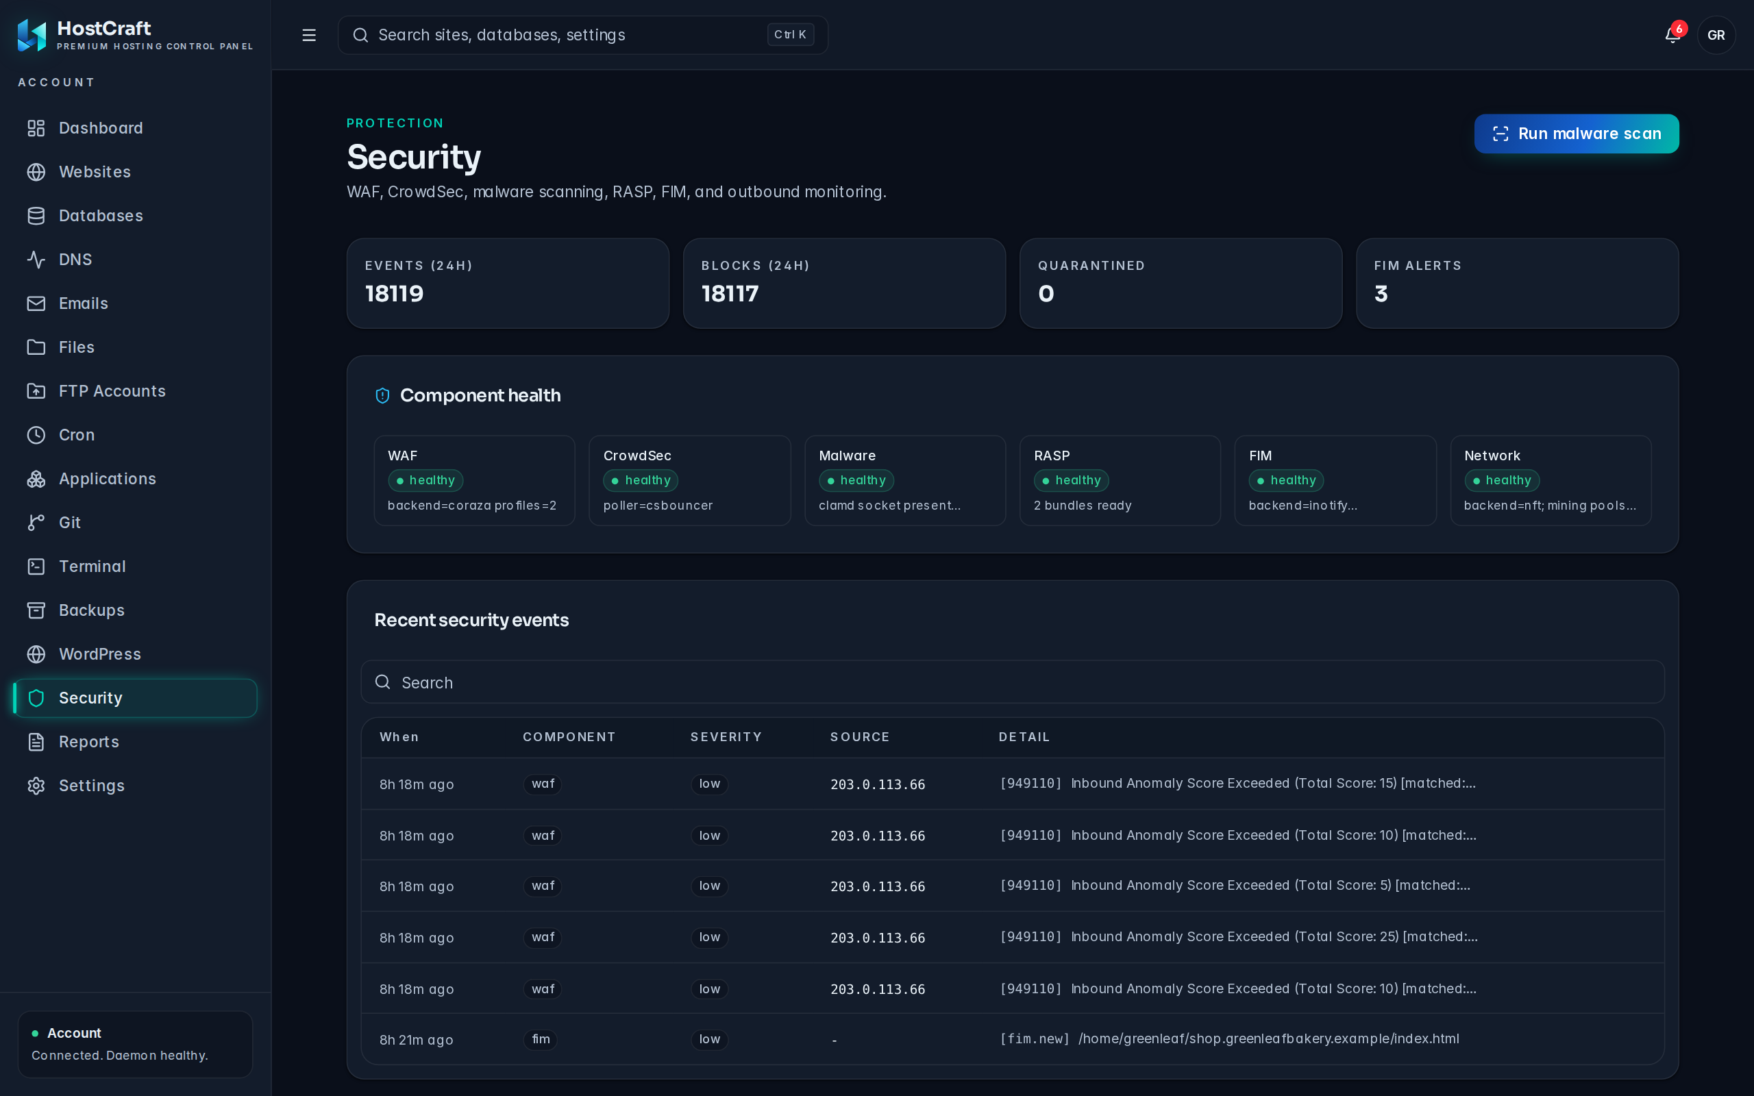Click the Quarantined stat card
Image resolution: width=1754 pixels, height=1096 pixels.
tap(1181, 284)
